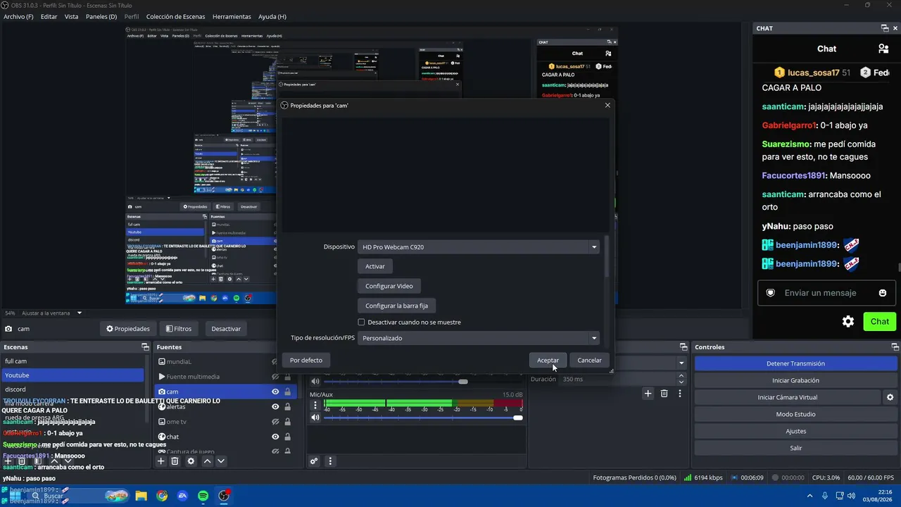Open Spotify from the taskbar
901x507 pixels.
(203, 496)
